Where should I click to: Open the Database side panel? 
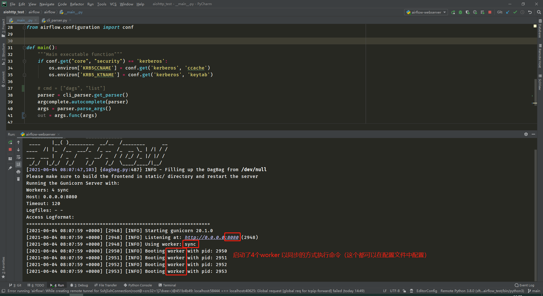coord(540,28)
